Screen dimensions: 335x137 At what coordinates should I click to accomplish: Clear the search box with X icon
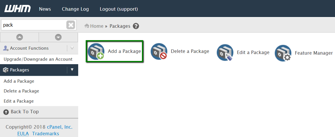coord(71,25)
